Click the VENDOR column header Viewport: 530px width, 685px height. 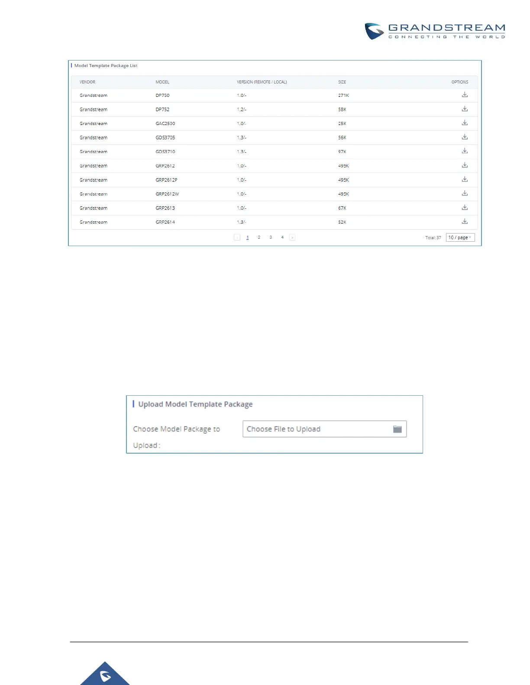[87, 82]
